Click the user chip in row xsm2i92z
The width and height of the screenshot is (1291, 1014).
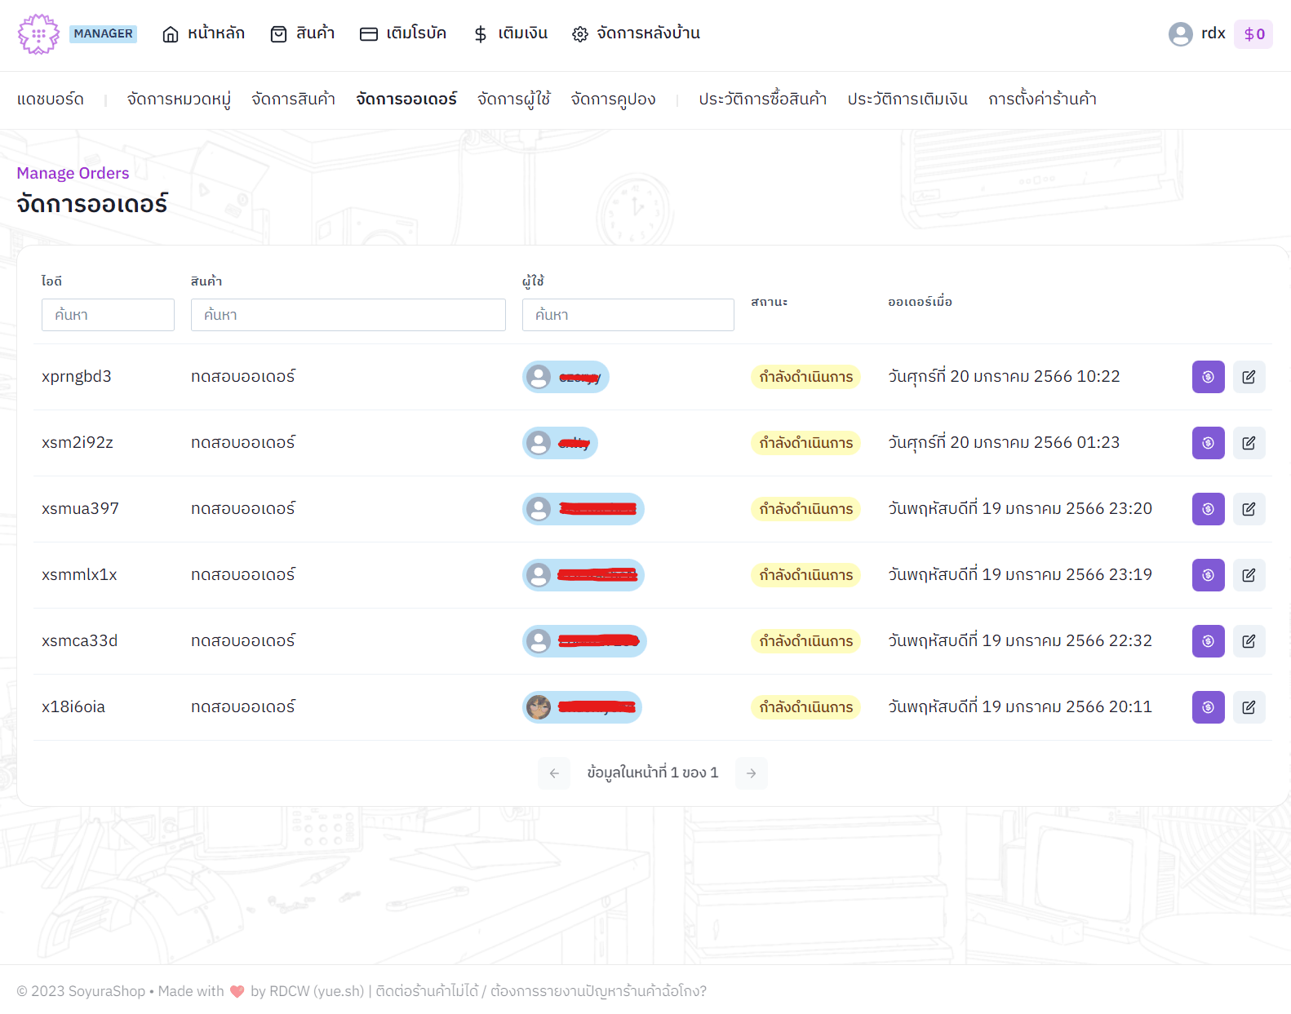pos(560,443)
